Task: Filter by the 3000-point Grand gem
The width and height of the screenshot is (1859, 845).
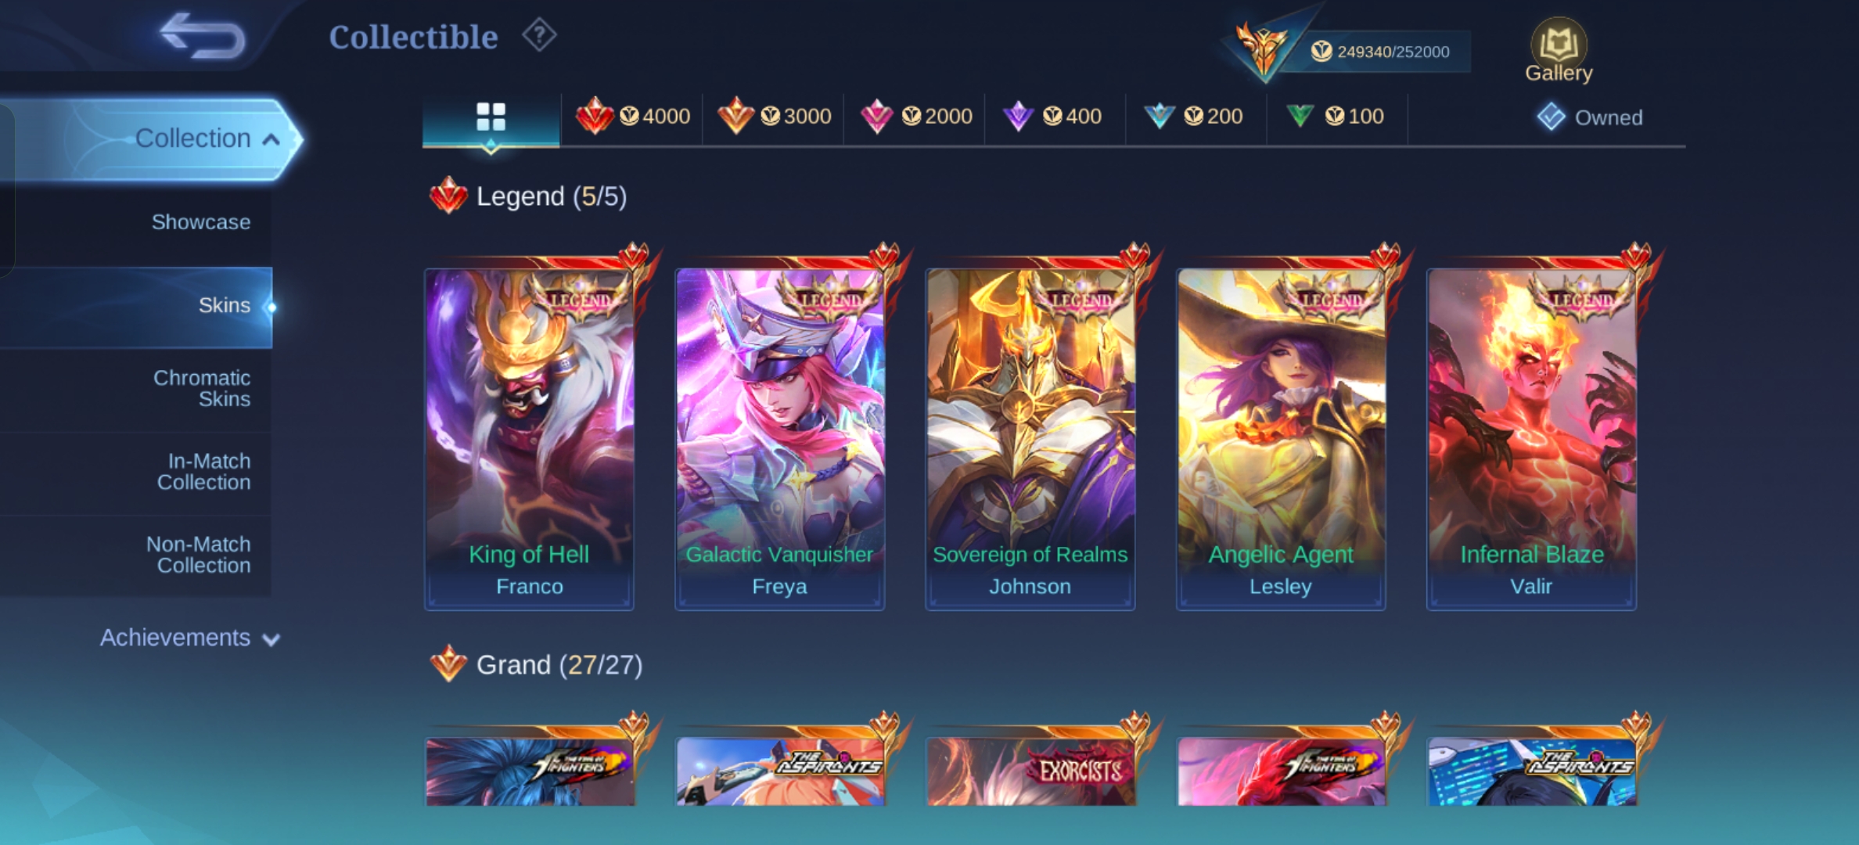Action: (x=775, y=117)
